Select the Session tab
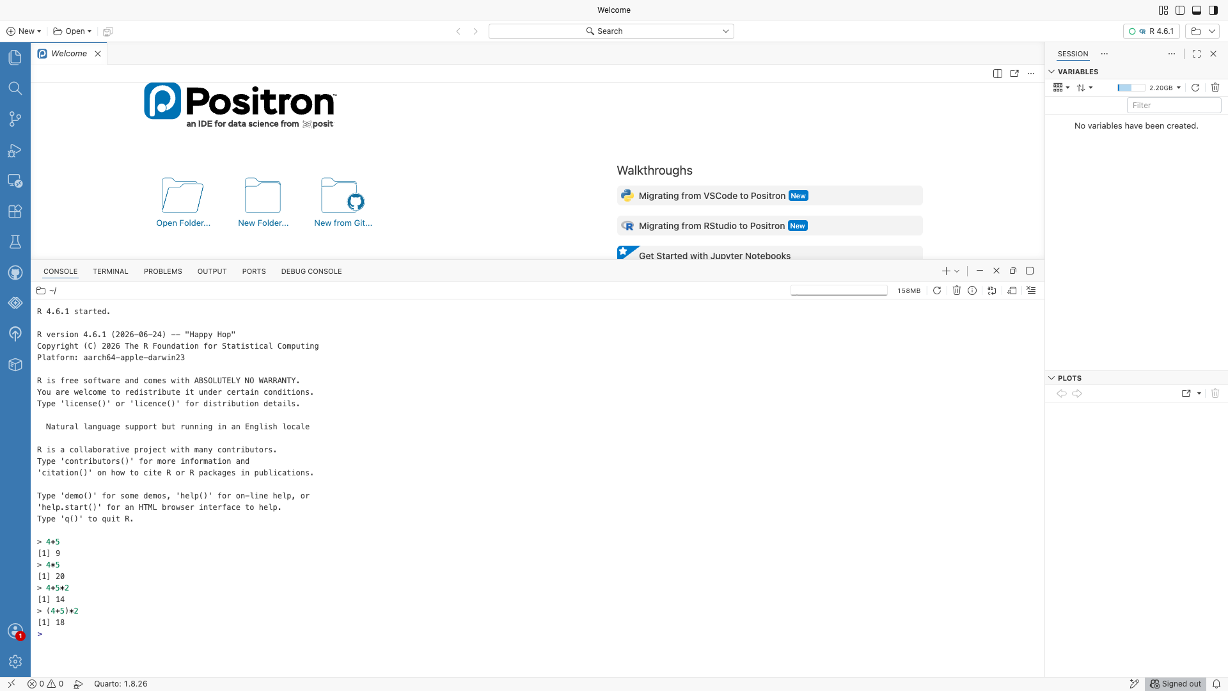The width and height of the screenshot is (1228, 691). point(1073,54)
